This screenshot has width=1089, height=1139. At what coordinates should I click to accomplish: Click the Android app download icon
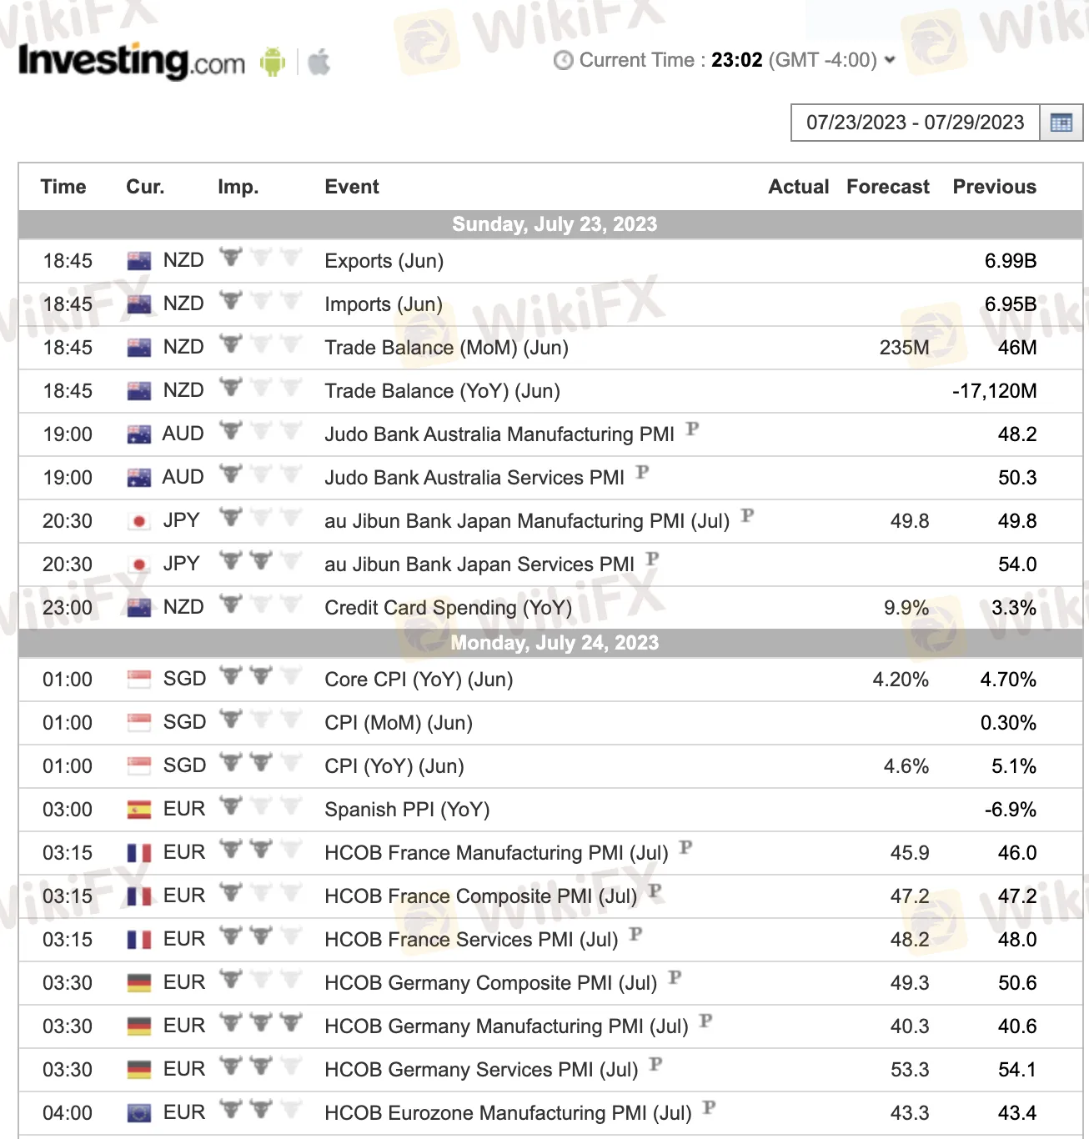pos(271,60)
